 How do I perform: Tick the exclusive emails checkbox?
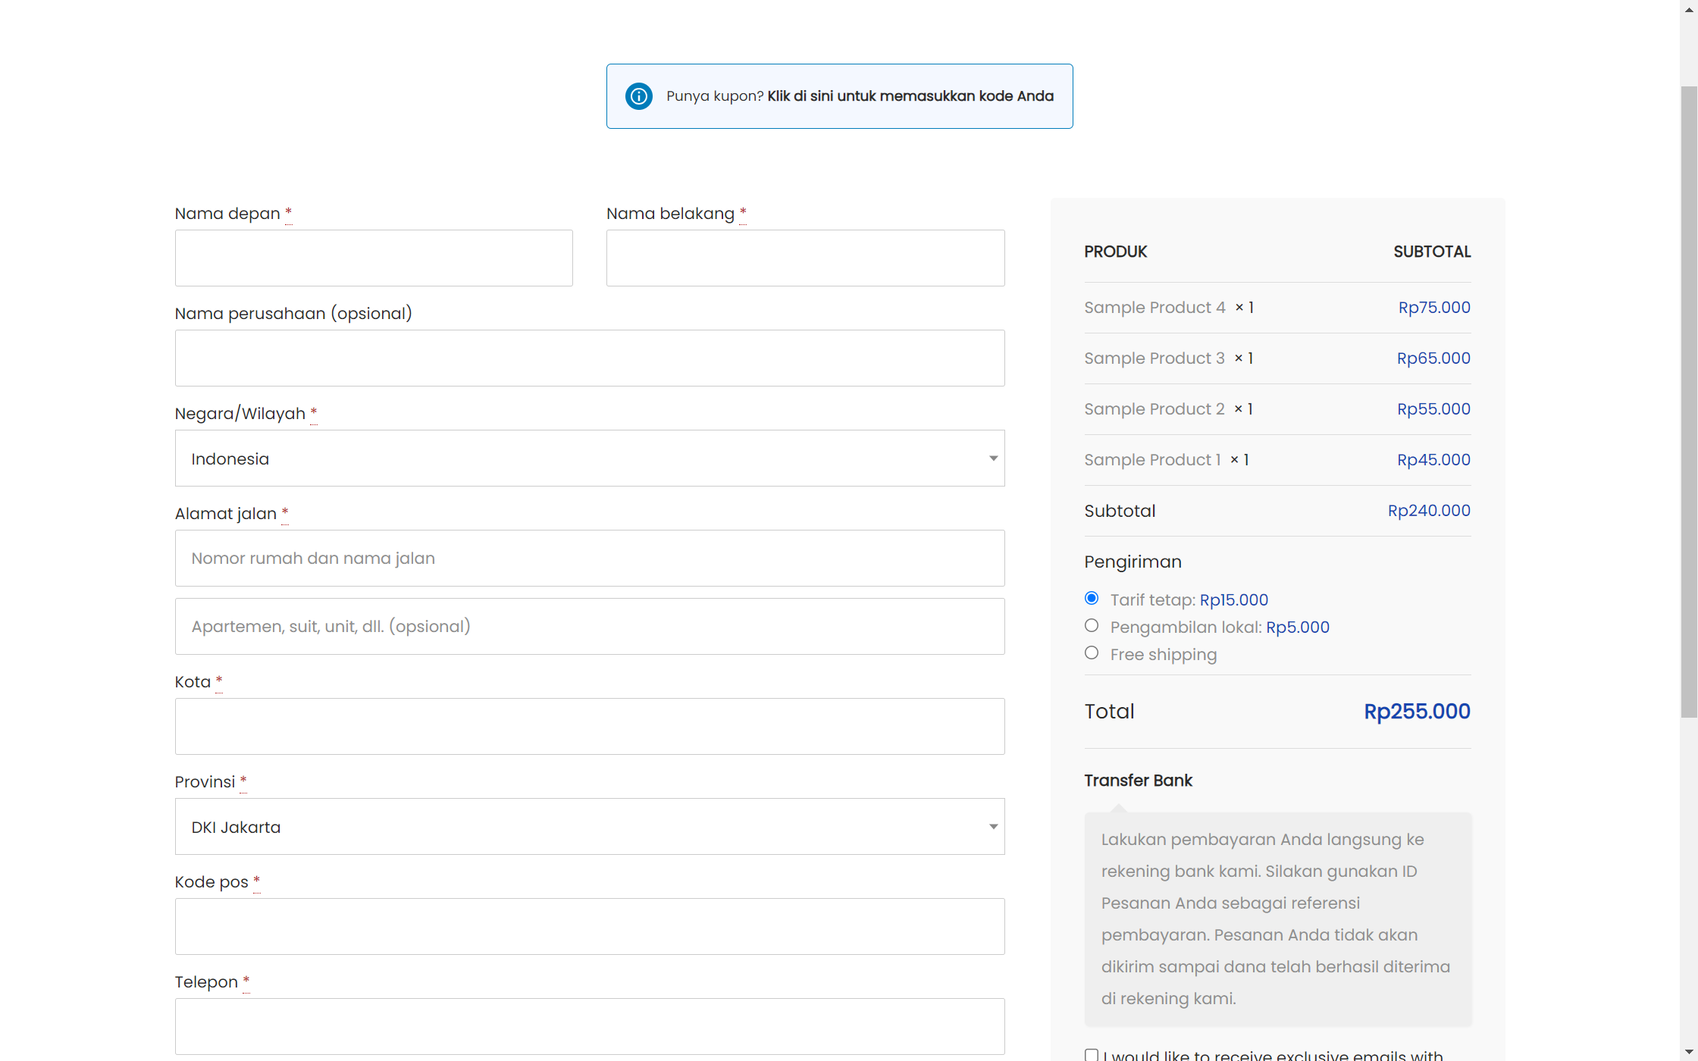[1092, 1054]
